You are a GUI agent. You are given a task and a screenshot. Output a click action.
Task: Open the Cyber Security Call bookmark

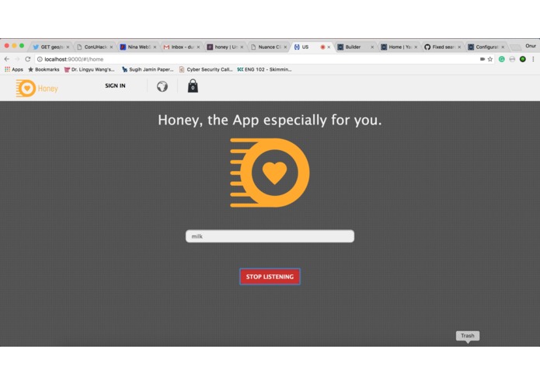pos(206,69)
